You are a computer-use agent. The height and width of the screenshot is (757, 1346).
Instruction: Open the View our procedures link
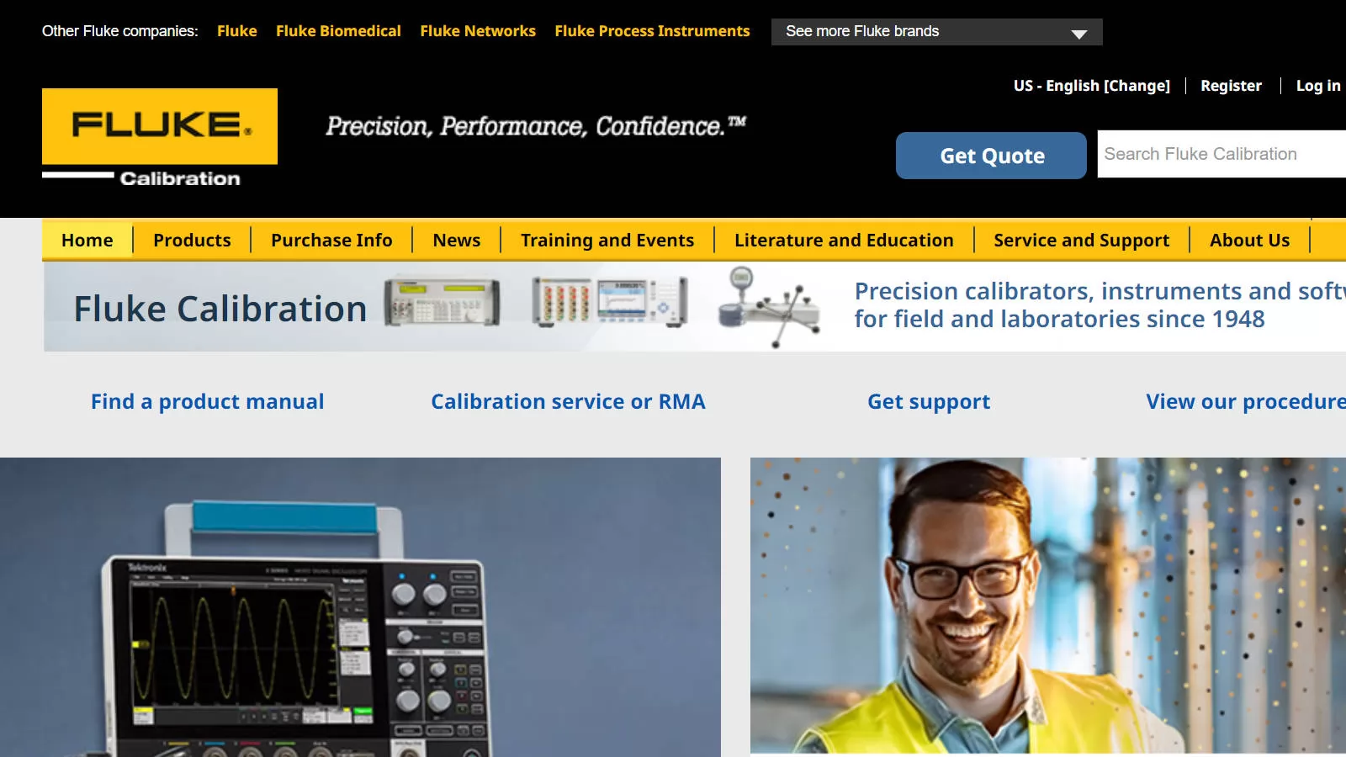coord(1246,402)
